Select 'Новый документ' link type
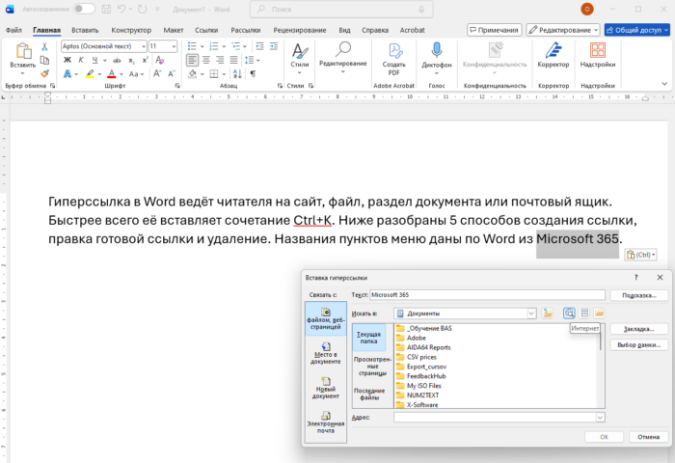This screenshot has width=675, height=463. [x=326, y=388]
